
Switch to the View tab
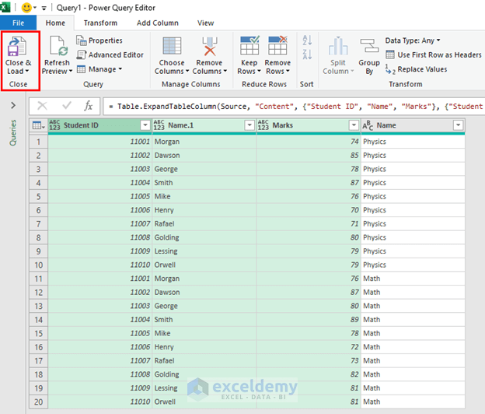point(206,23)
